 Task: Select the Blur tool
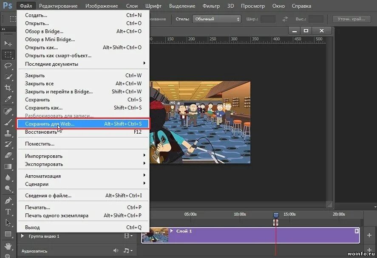[8, 177]
